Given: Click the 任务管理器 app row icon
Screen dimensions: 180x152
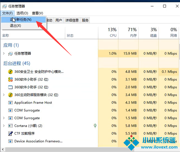Looking at the screenshot, I should 10,54.
